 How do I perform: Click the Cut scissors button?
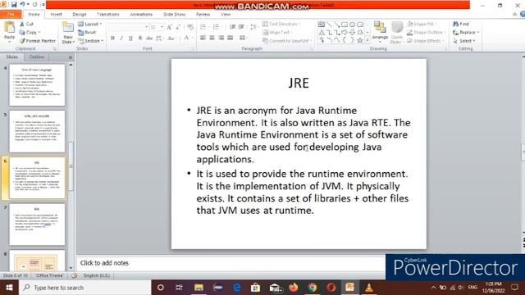coord(26,24)
